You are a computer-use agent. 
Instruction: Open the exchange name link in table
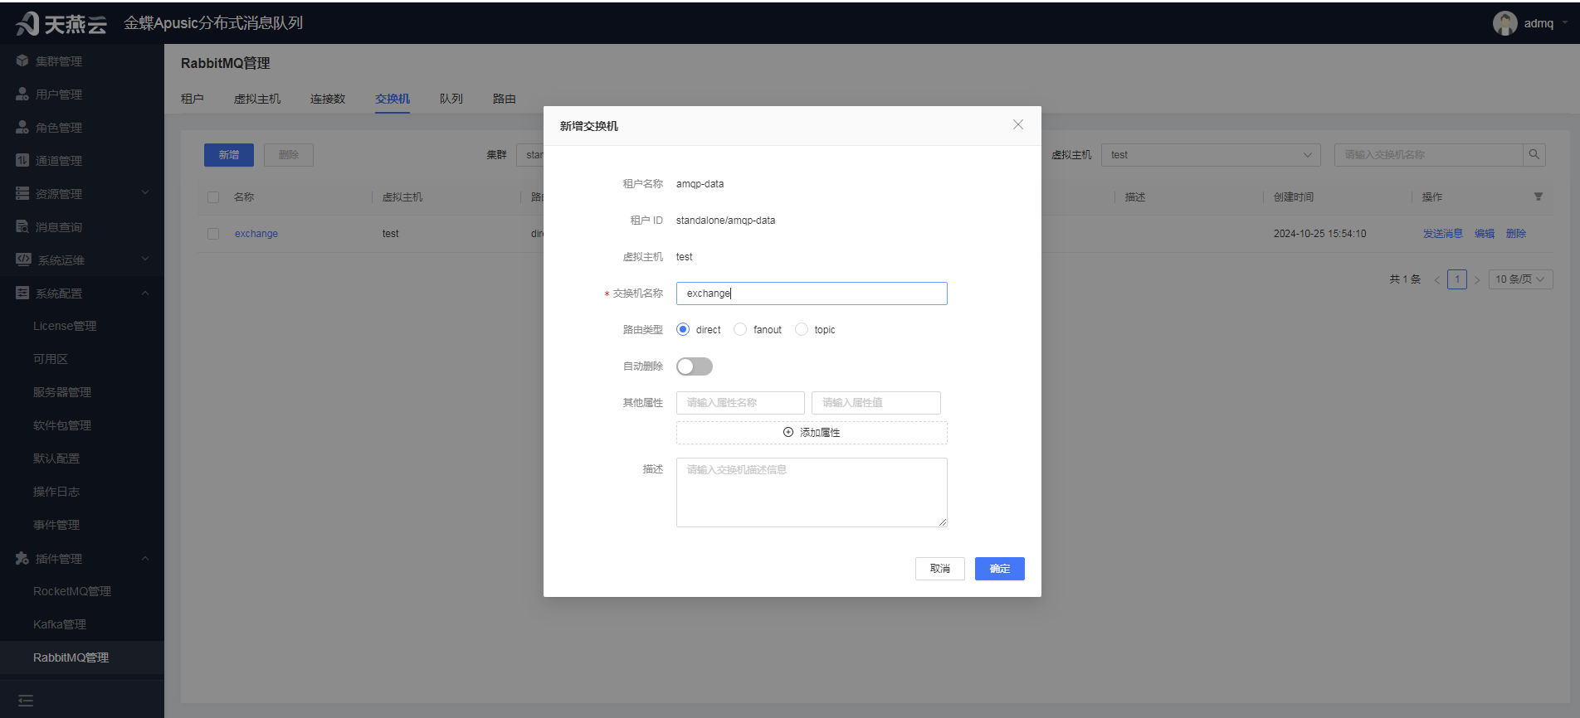click(256, 234)
